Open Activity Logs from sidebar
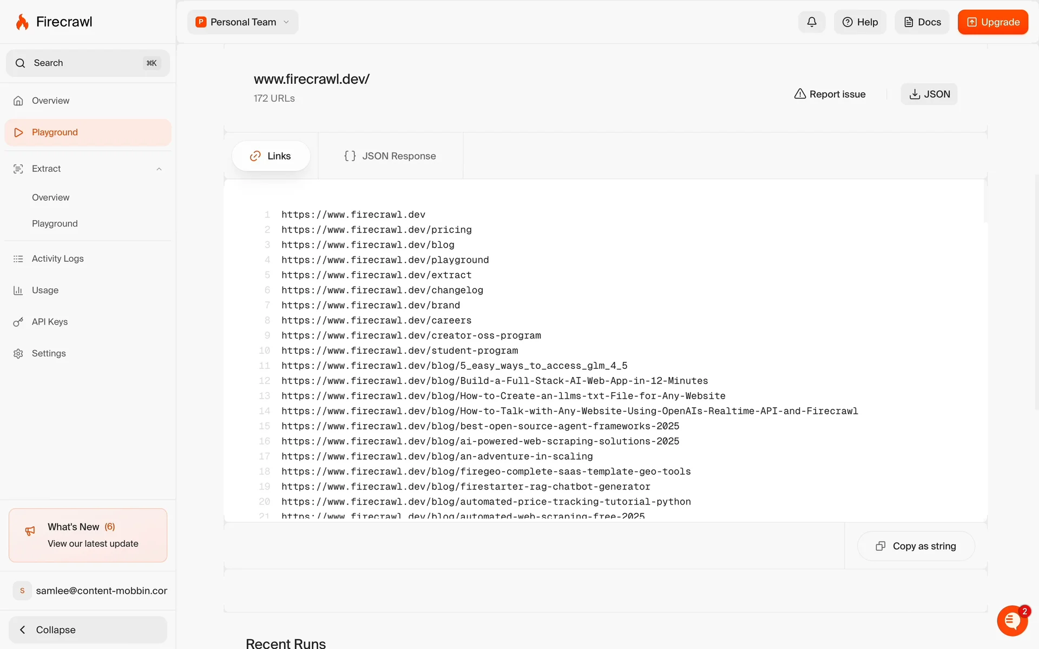Viewport: 1039px width, 649px height. tap(57, 259)
